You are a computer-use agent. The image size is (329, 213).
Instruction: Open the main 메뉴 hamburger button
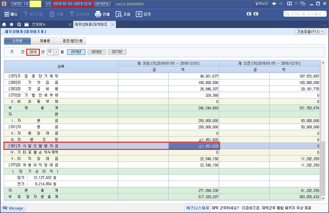point(11,14)
